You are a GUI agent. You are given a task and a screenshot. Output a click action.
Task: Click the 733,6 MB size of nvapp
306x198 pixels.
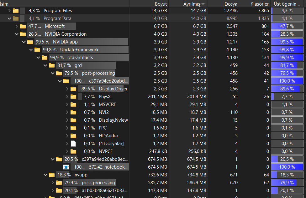[x=157, y=175]
